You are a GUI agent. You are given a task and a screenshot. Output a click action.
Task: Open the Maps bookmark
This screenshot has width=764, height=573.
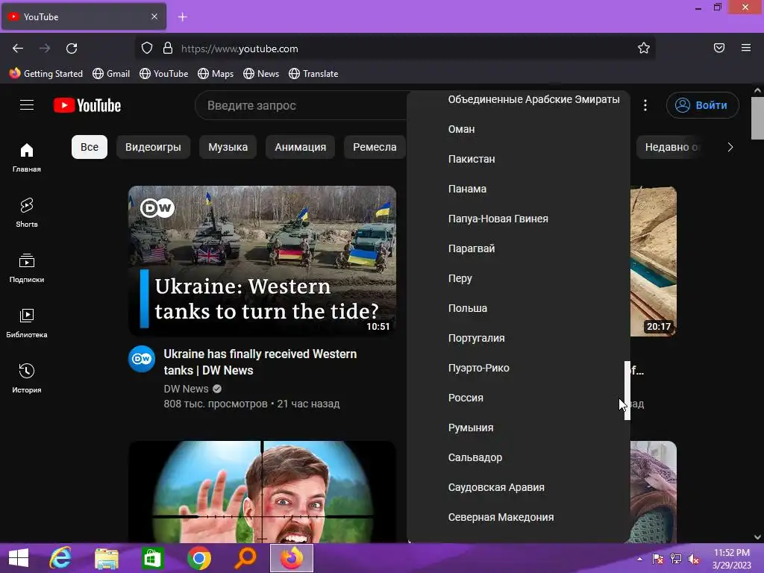[216, 74]
